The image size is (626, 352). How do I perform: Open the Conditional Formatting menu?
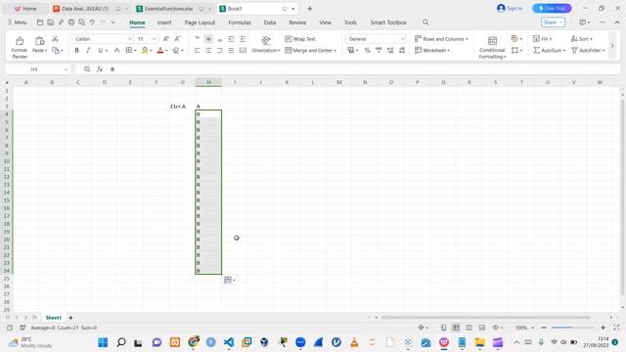492,48
